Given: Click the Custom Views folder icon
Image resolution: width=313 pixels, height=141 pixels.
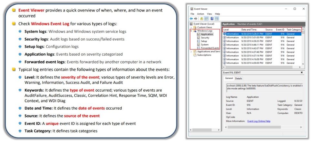Looking at the screenshot, I should (195, 27).
